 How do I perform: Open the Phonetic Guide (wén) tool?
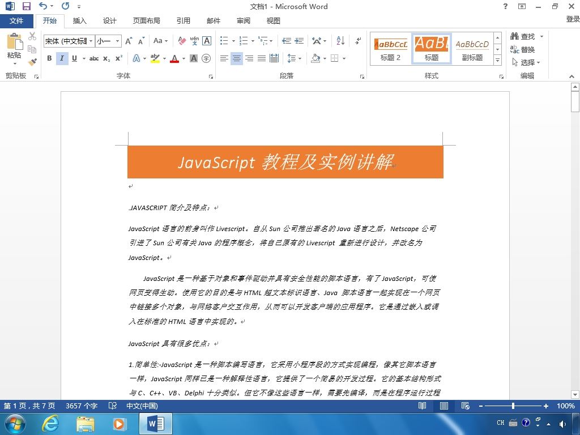pyautogui.click(x=194, y=41)
